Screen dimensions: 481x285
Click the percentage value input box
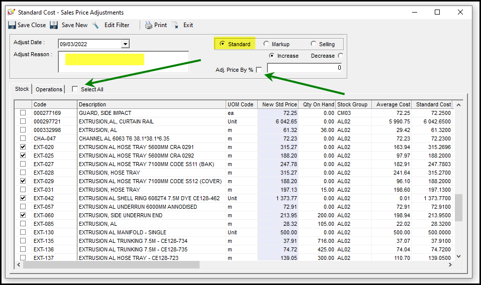pos(305,68)
